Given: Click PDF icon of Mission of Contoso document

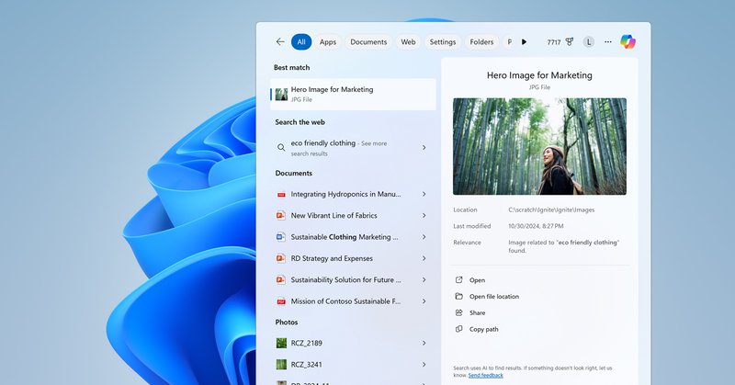Looking at the screenshot, I should coord(281,301).
